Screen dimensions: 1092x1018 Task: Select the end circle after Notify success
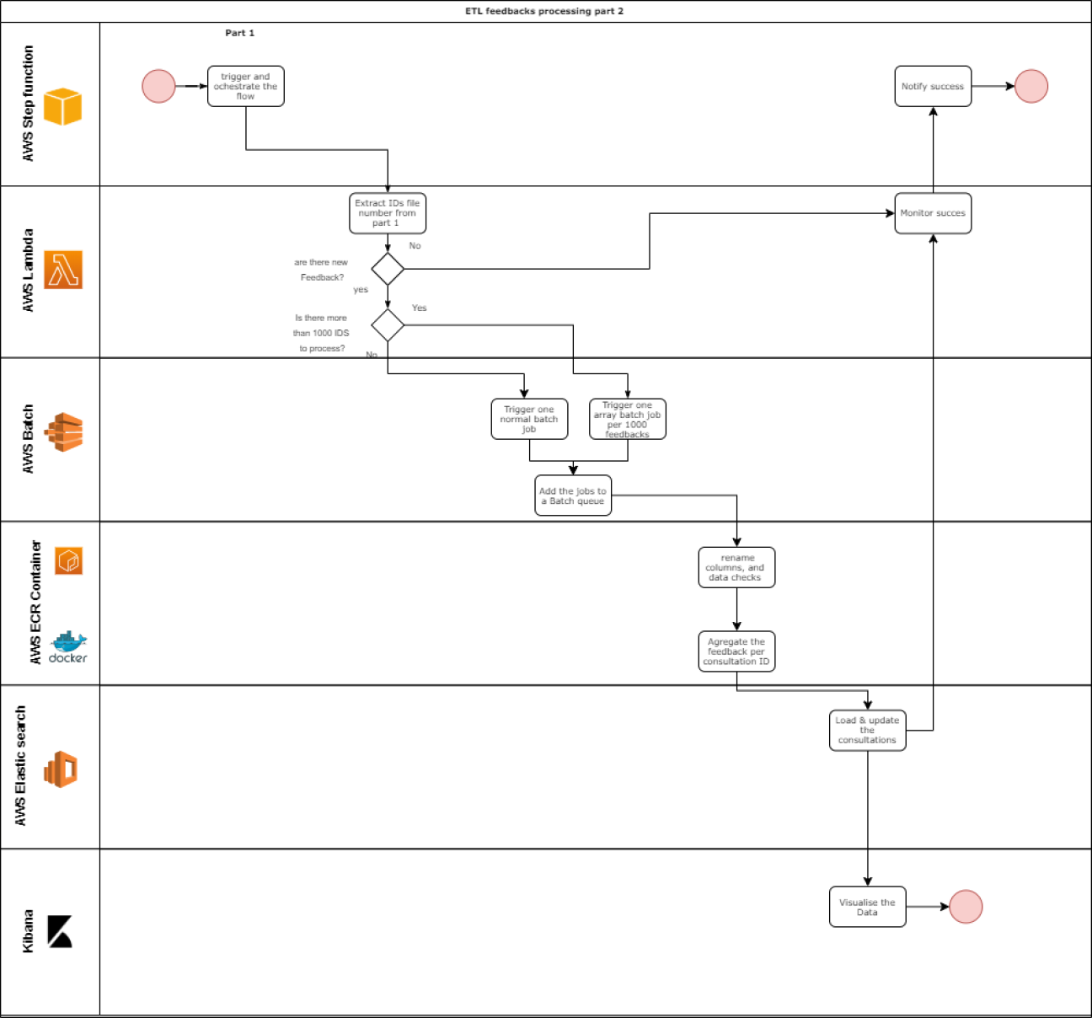click(1031, 86)
